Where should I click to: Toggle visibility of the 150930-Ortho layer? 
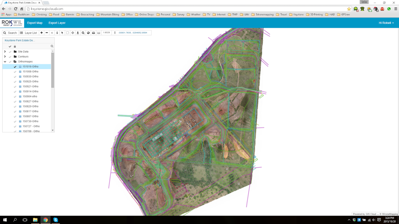(15, 76)
